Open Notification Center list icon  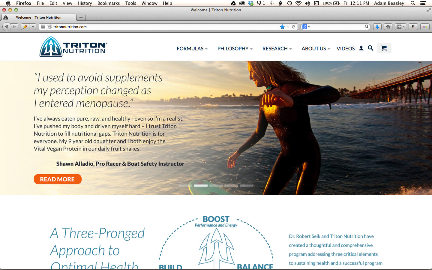pyautogui.click(x=423, y=3)
